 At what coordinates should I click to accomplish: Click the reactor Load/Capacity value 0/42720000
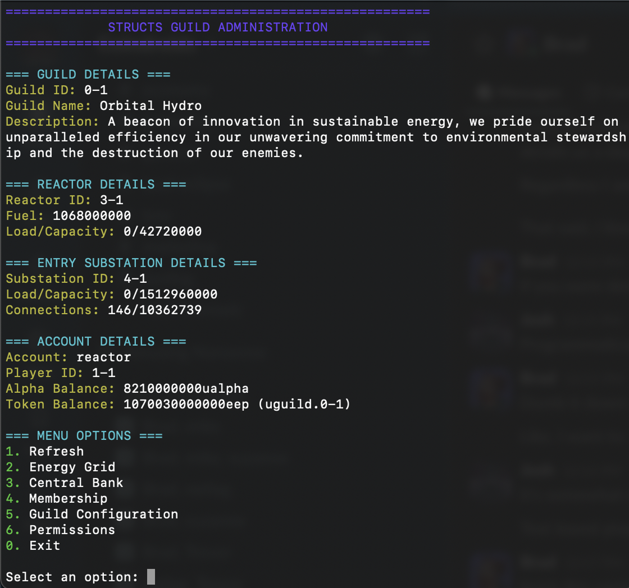click(x=162, y=231)
